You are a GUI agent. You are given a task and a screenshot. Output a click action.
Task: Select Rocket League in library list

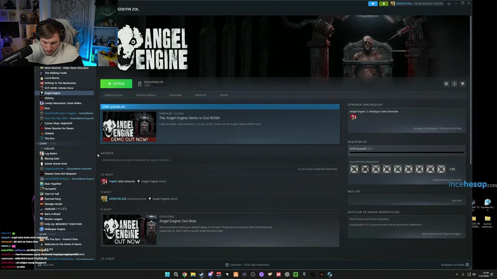pyautogui.click(x=53, y=219)
